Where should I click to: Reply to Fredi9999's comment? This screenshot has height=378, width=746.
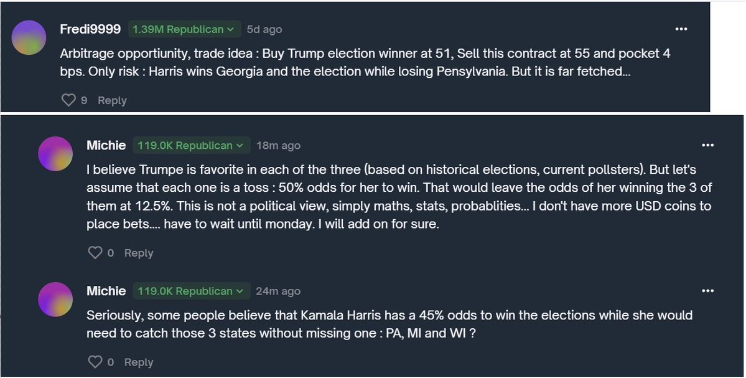click(x=112, y=101)
